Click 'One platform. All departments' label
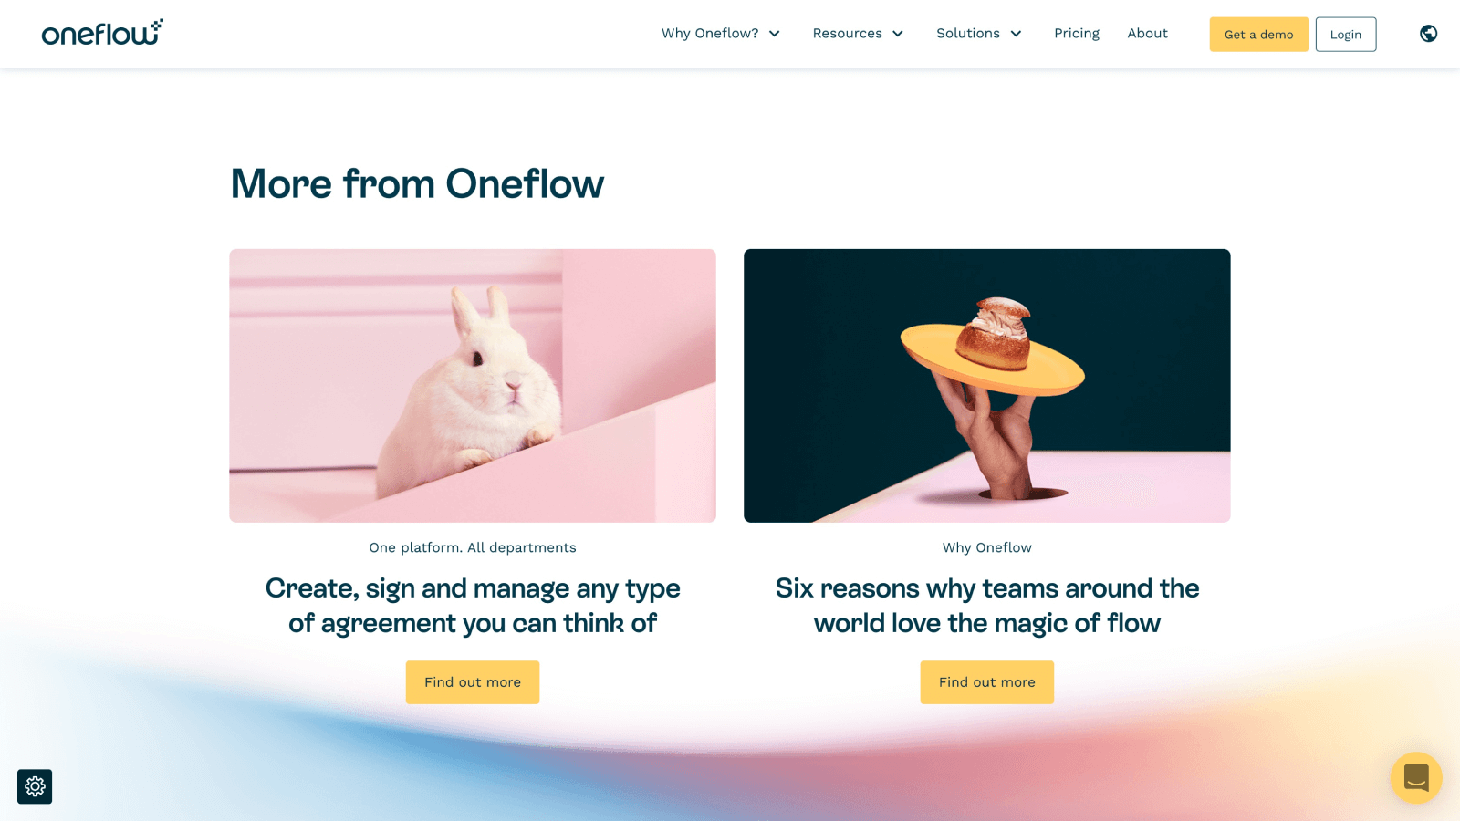This screenshot has width=1460, height=821. [x=473, y=547]
